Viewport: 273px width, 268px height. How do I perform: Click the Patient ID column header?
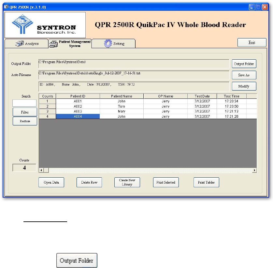[78, 96]
